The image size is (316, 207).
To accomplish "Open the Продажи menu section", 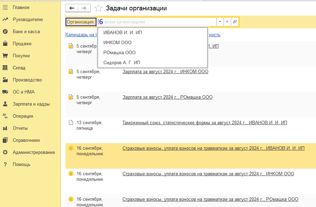I will (x=22, y=43).
